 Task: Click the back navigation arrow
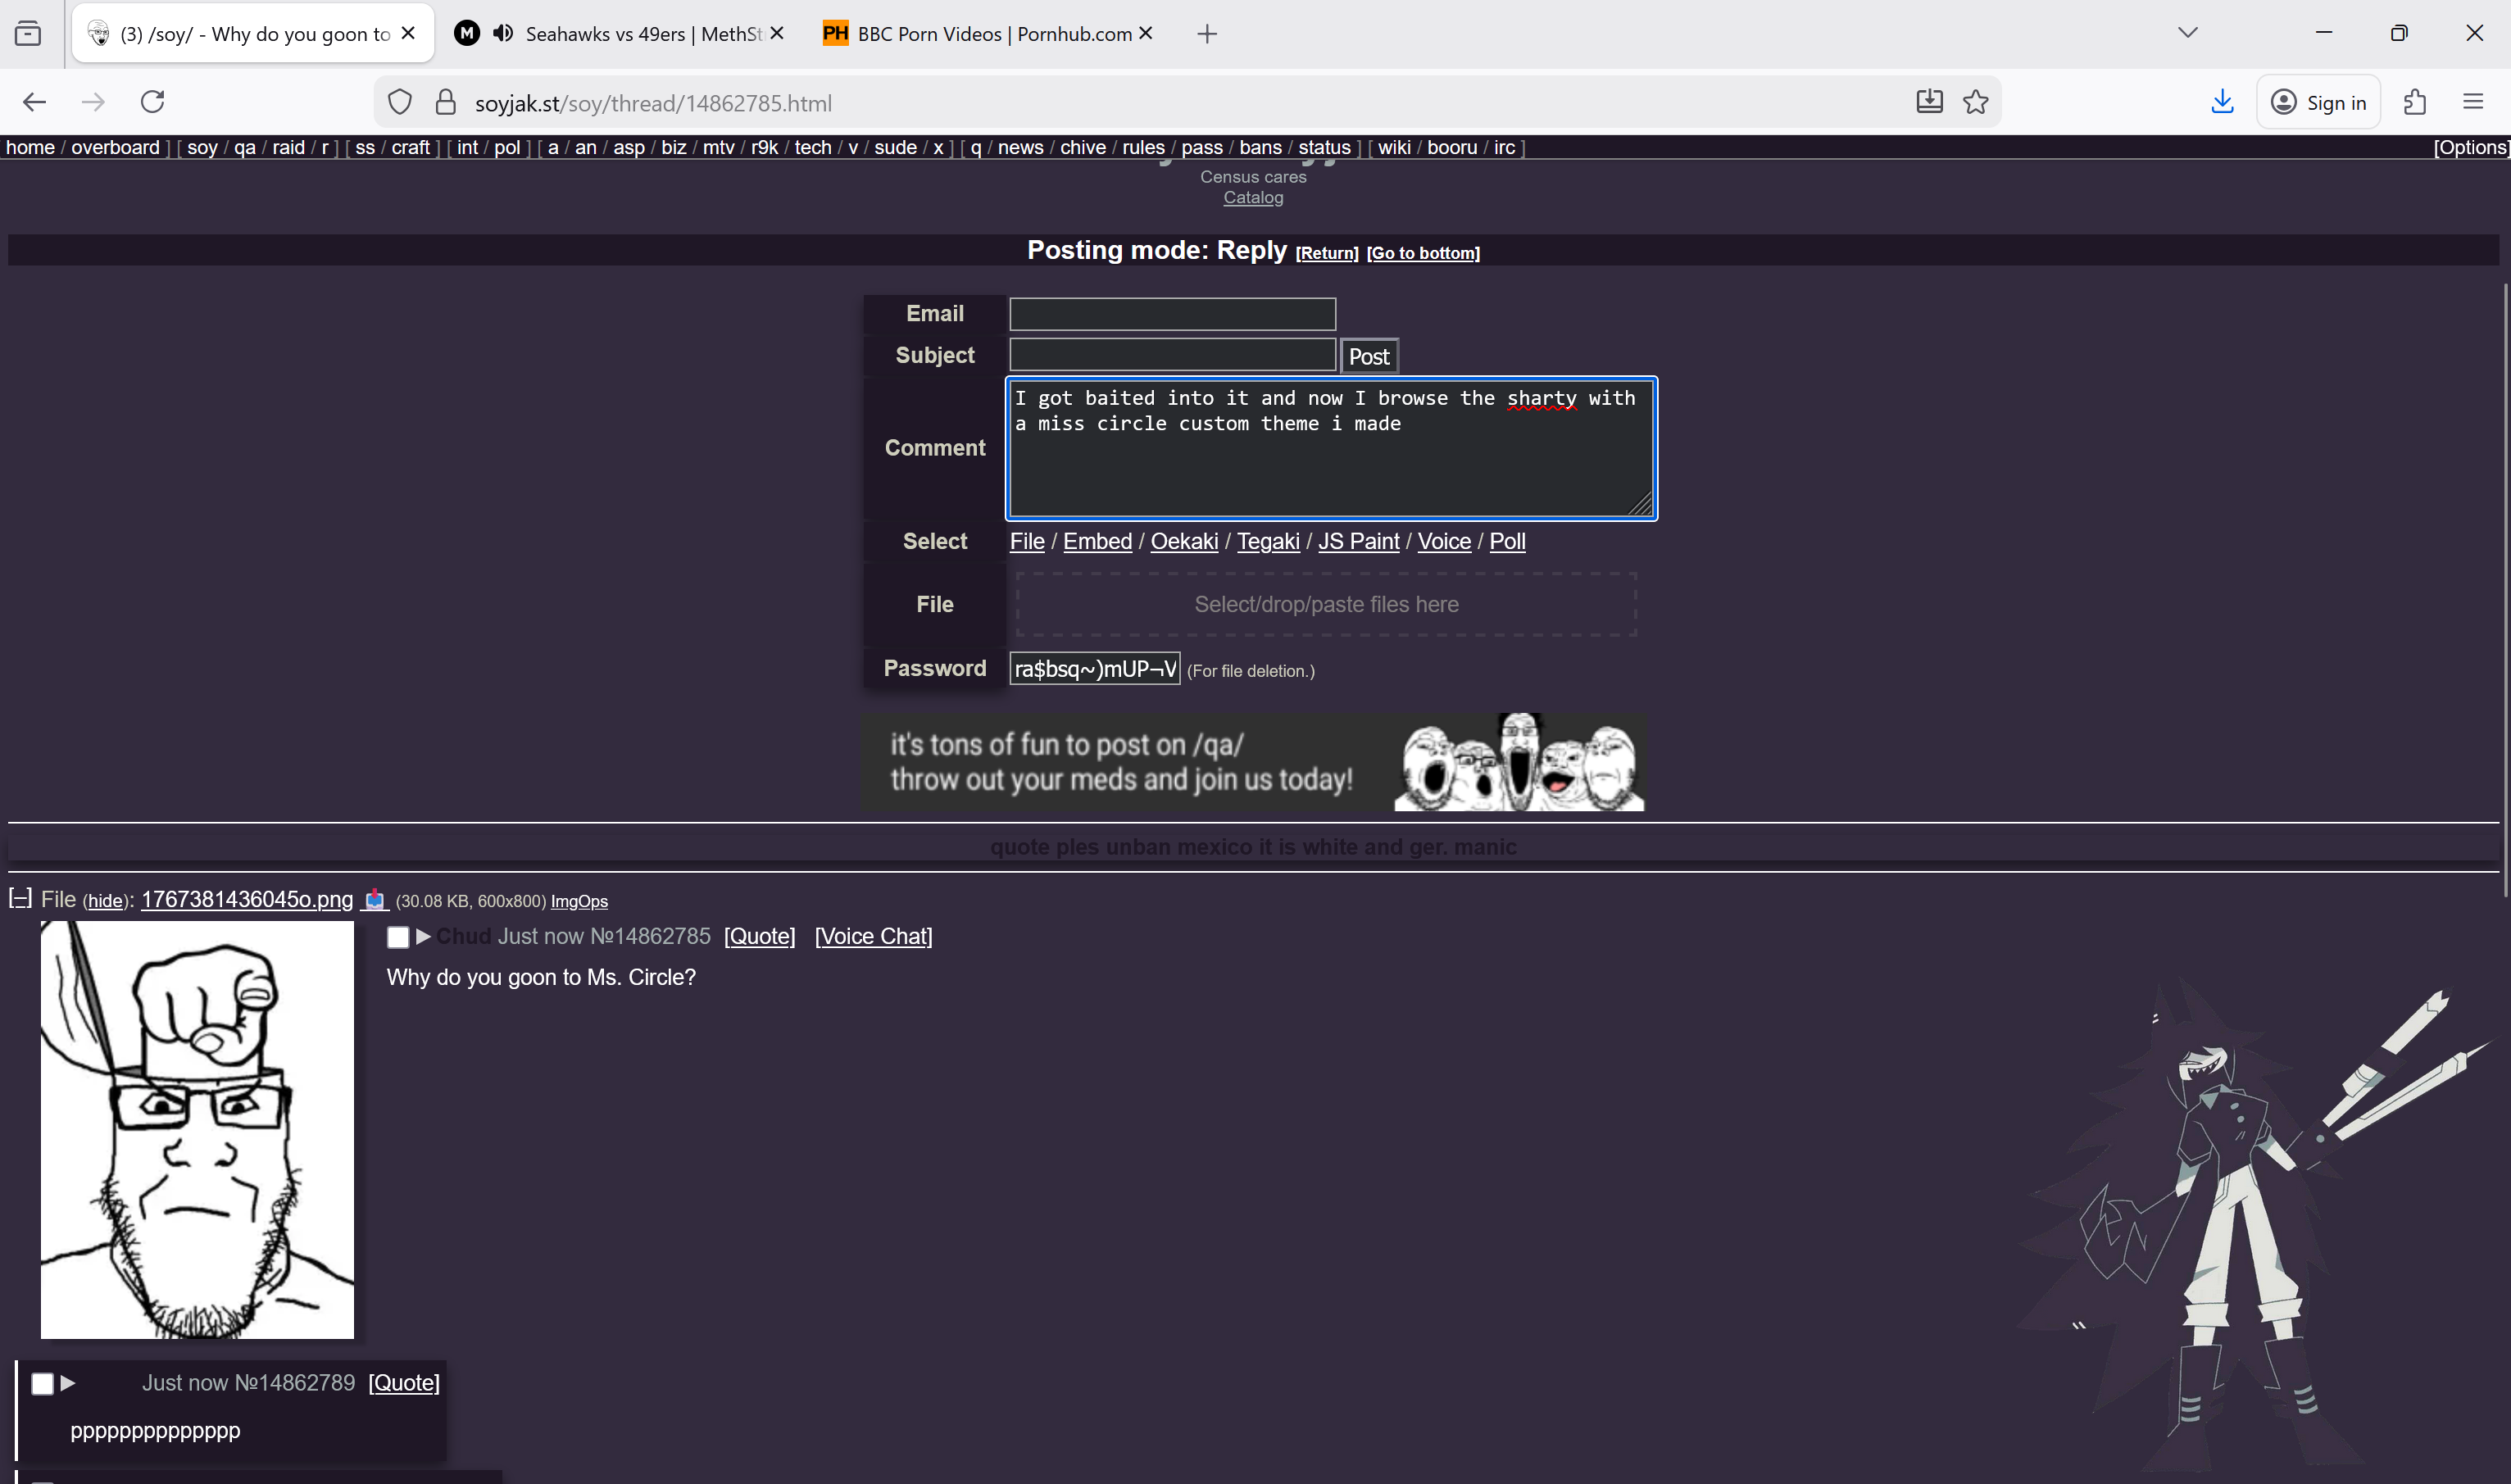(34, 102)
